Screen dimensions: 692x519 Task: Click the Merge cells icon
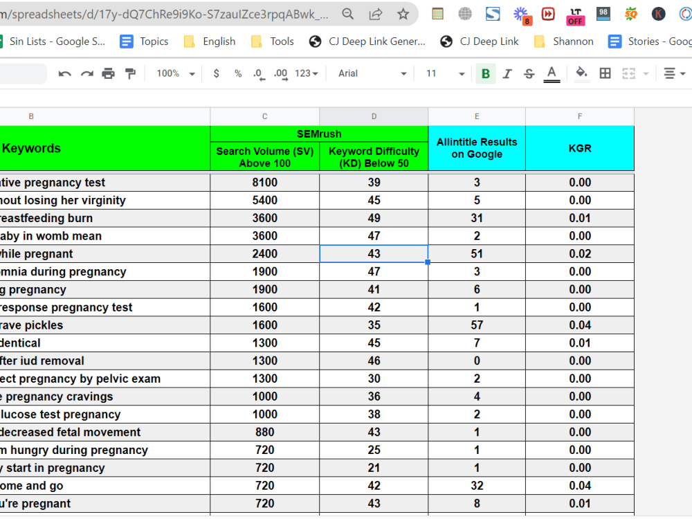coord(628,74)
